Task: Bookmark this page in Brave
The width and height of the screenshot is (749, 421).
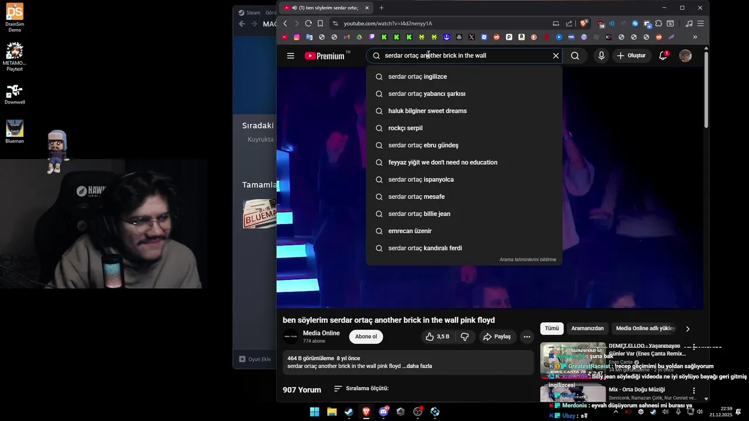Action: 320,23
